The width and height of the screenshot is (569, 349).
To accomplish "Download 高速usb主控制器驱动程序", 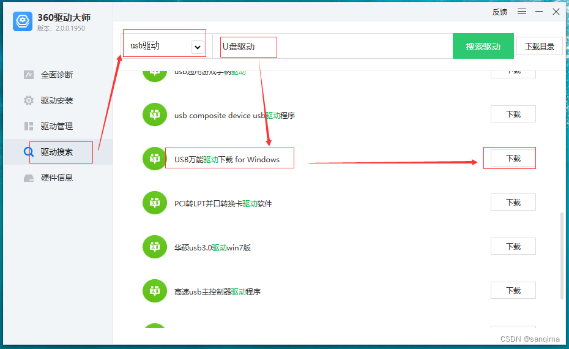I will [513, 291].
